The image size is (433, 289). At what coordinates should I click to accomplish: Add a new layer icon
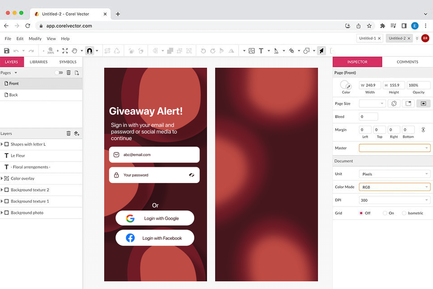(x=77, y=134)
